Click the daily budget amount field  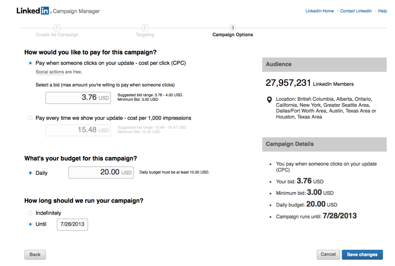tap(101, 172)
